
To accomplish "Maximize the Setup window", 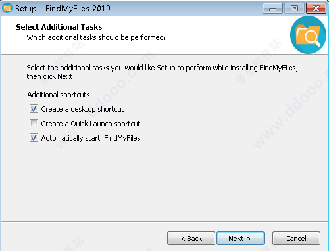I will pyautogui.click(x=294, y=9).
